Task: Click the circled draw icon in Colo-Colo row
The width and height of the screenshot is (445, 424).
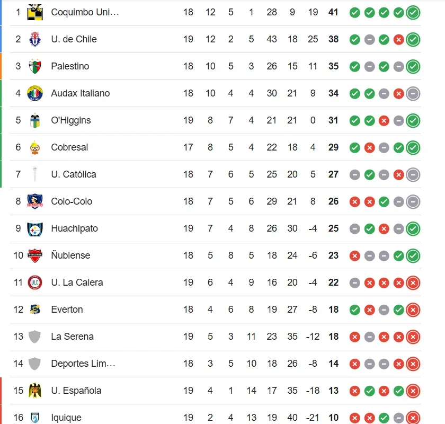Action: point(413,201)
